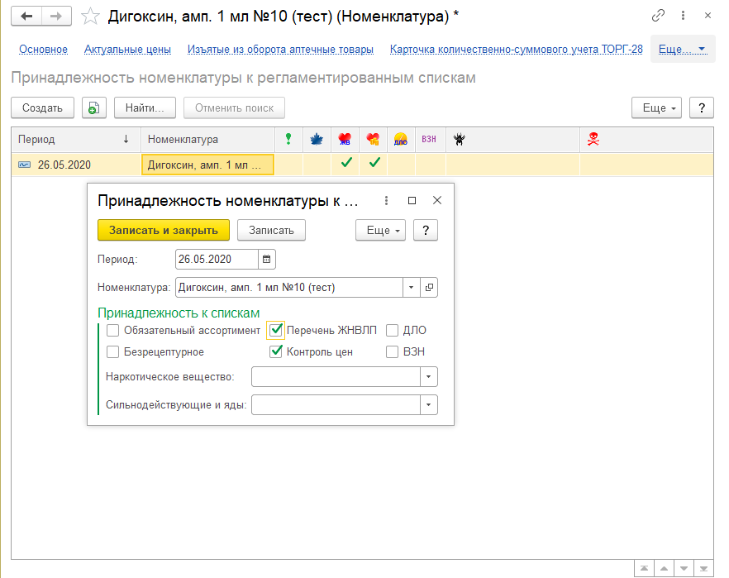
Task: Click into the Период date field
Action: [x=217, y=259]
